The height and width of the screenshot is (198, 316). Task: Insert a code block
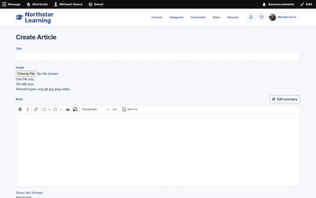click(x=115, y=109)
